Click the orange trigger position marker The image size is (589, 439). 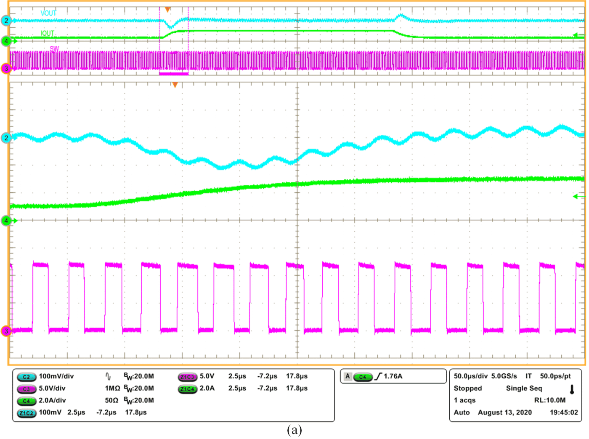(167, 8)
